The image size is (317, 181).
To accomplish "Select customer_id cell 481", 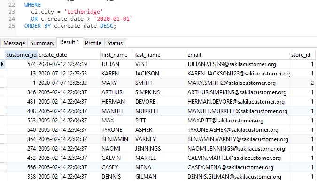I will (21, 102).
